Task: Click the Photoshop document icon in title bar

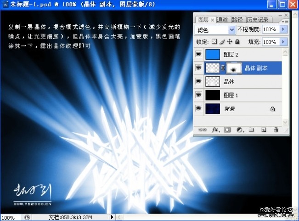Action: coord(5,4)
